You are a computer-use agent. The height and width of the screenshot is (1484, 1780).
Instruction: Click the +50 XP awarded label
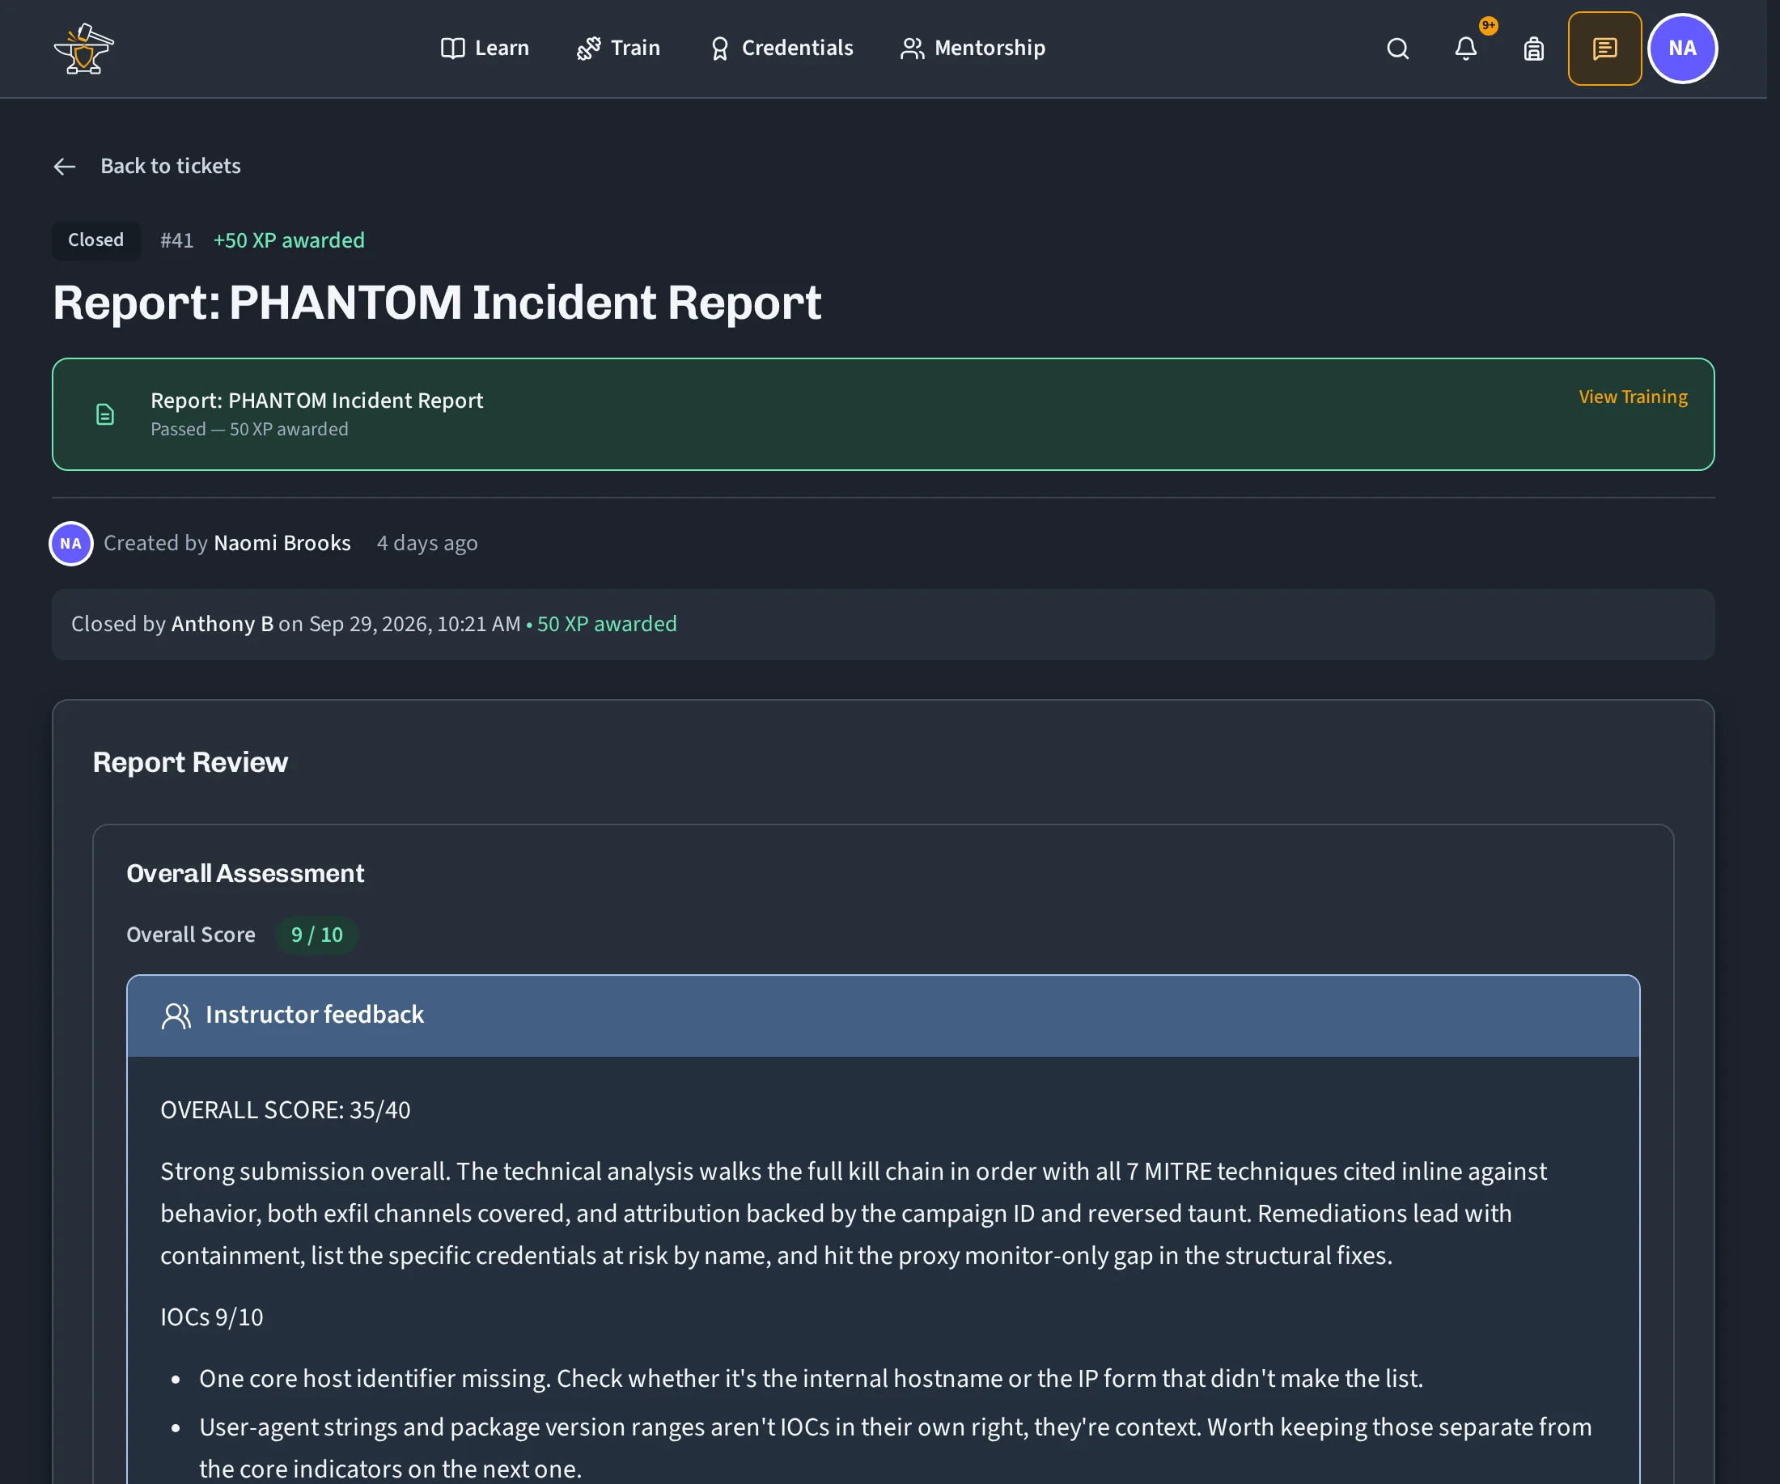click(x=289, y=240)
